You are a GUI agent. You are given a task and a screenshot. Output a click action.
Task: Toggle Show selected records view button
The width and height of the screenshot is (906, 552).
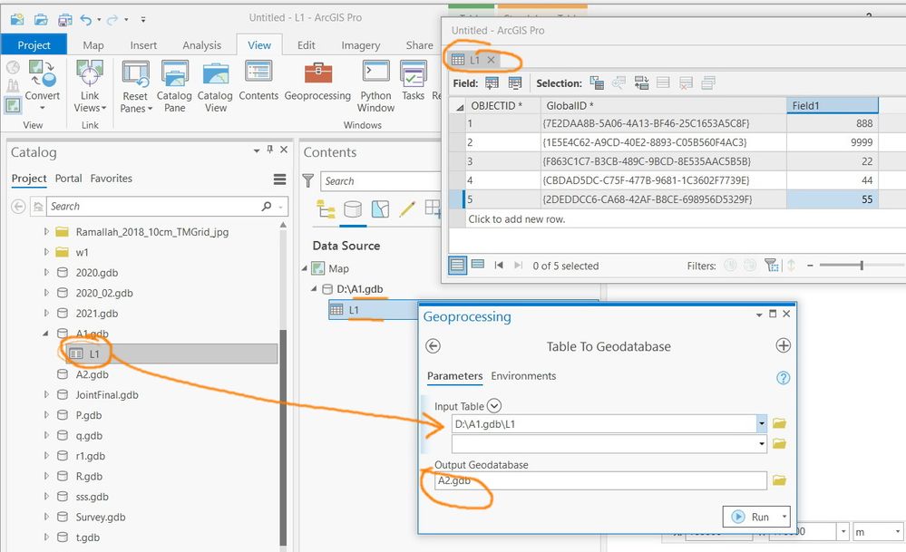[478, 265]
